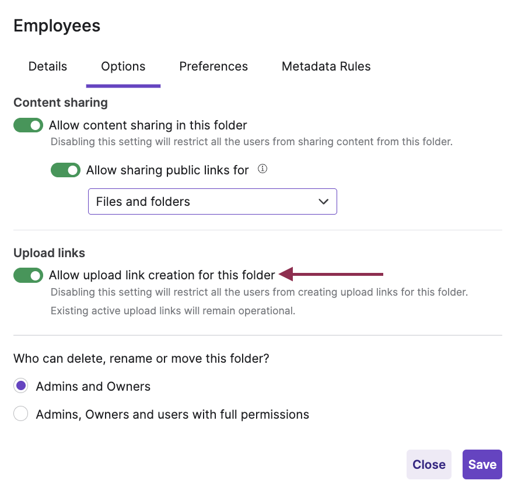This screenshot has height=491, width=511.
Task: Click the 'Allow sharing public links for' label
Action: [x=167, y=170]
